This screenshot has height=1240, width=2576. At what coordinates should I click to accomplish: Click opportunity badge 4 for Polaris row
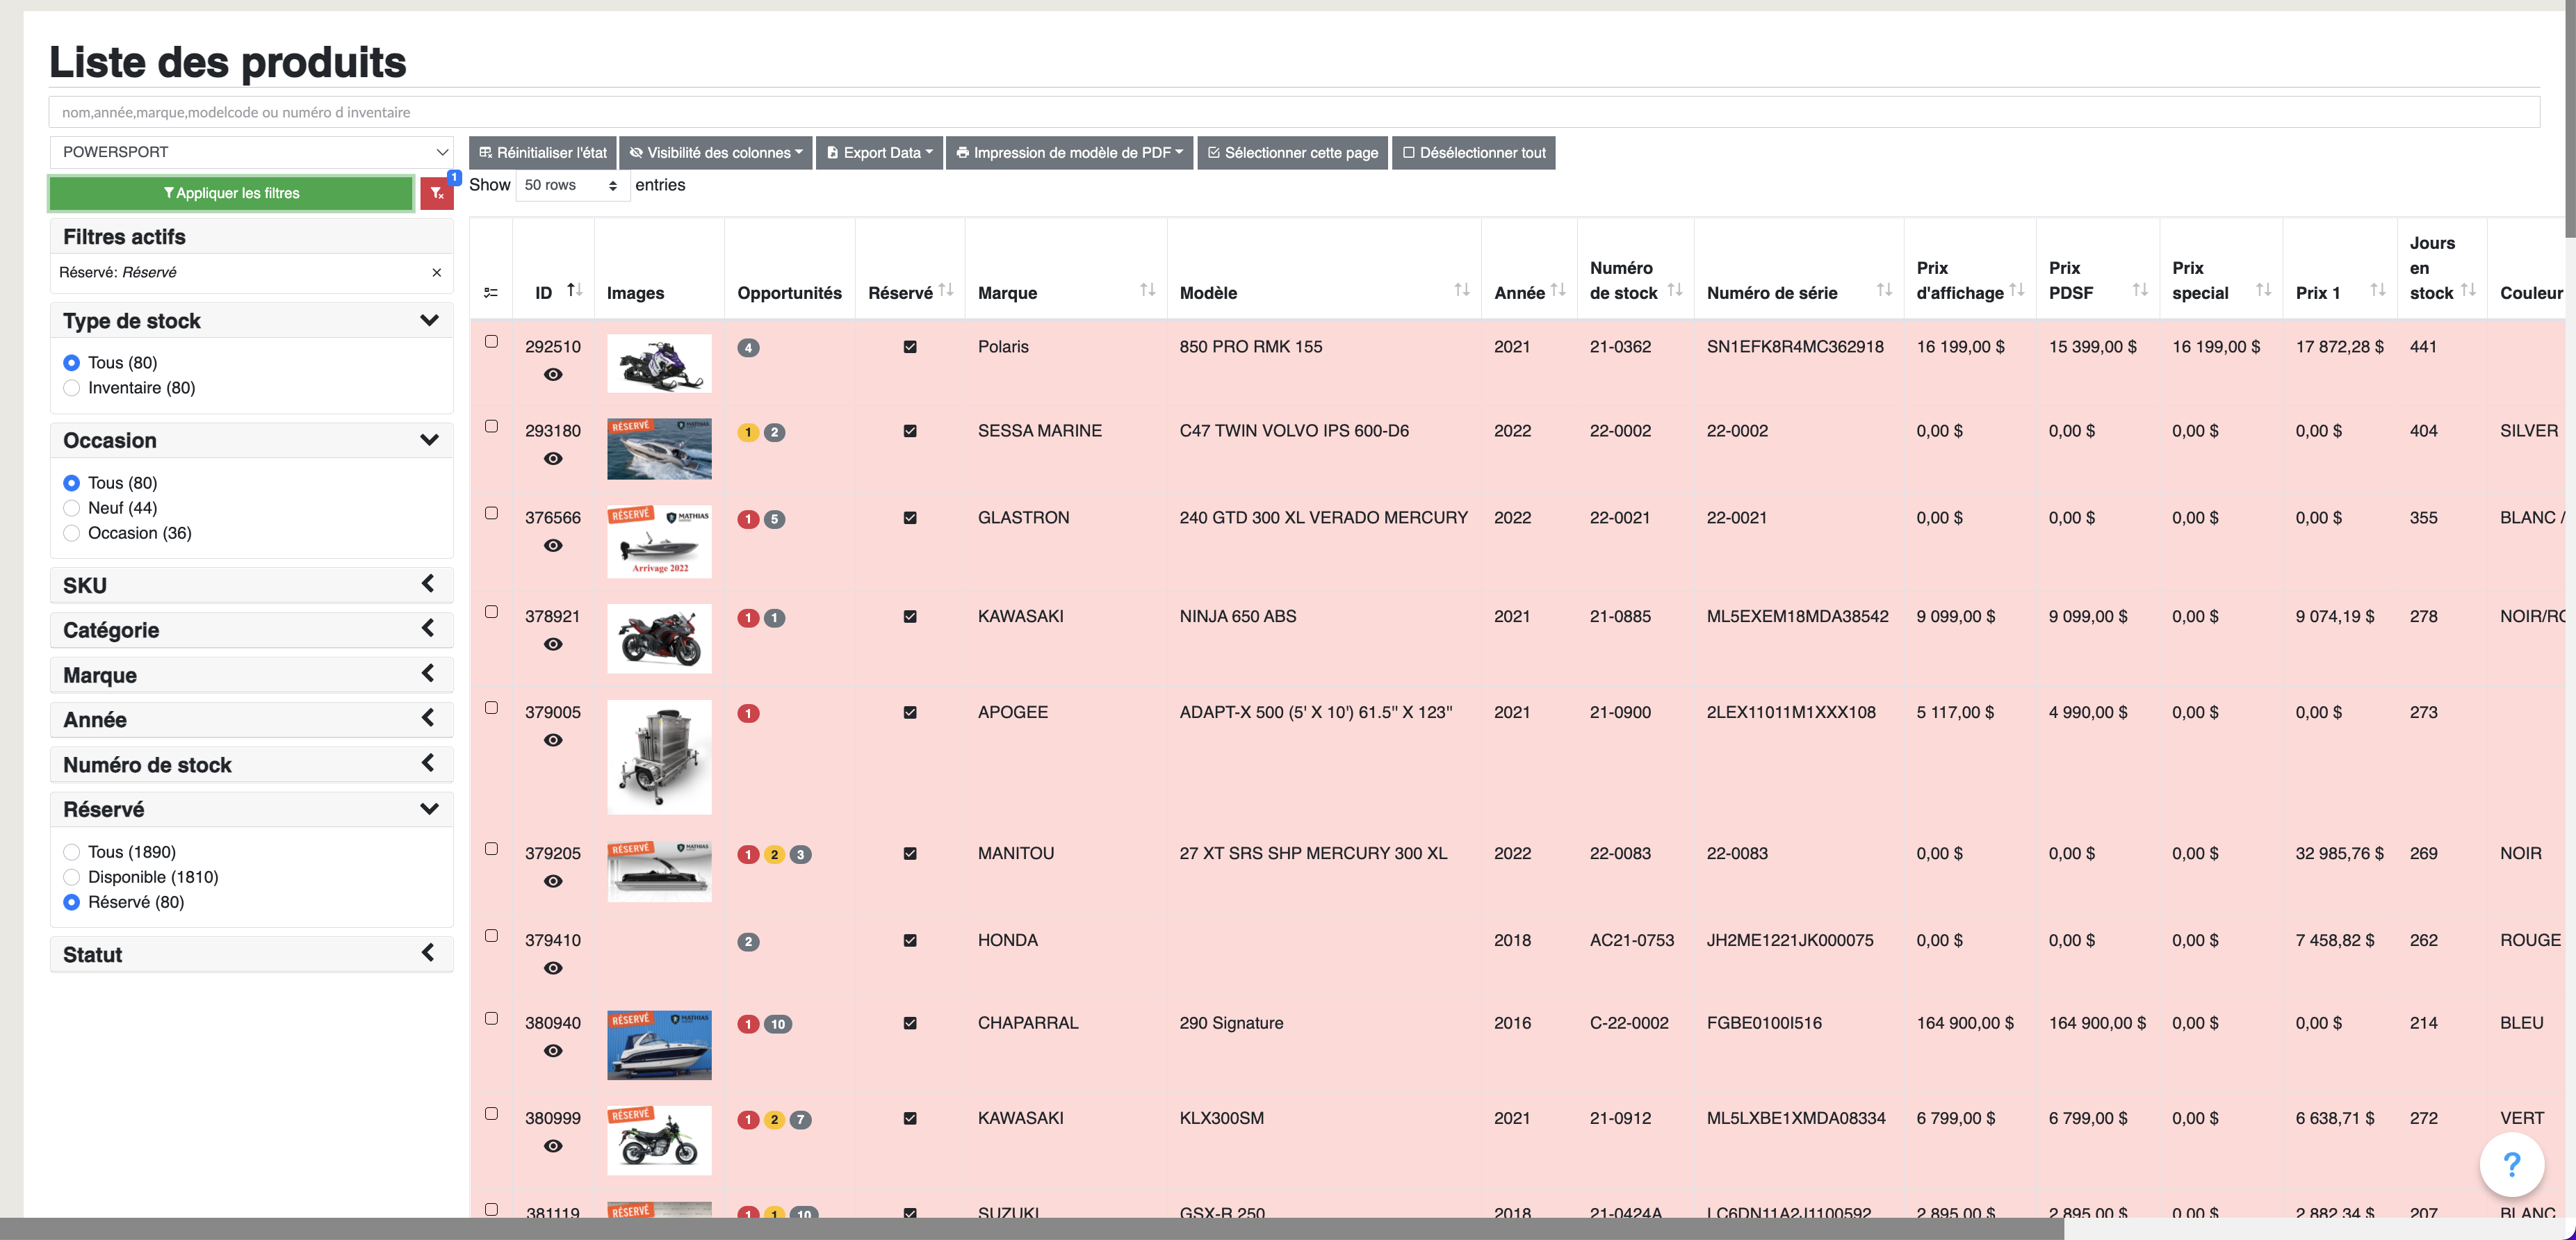(748, 348)
